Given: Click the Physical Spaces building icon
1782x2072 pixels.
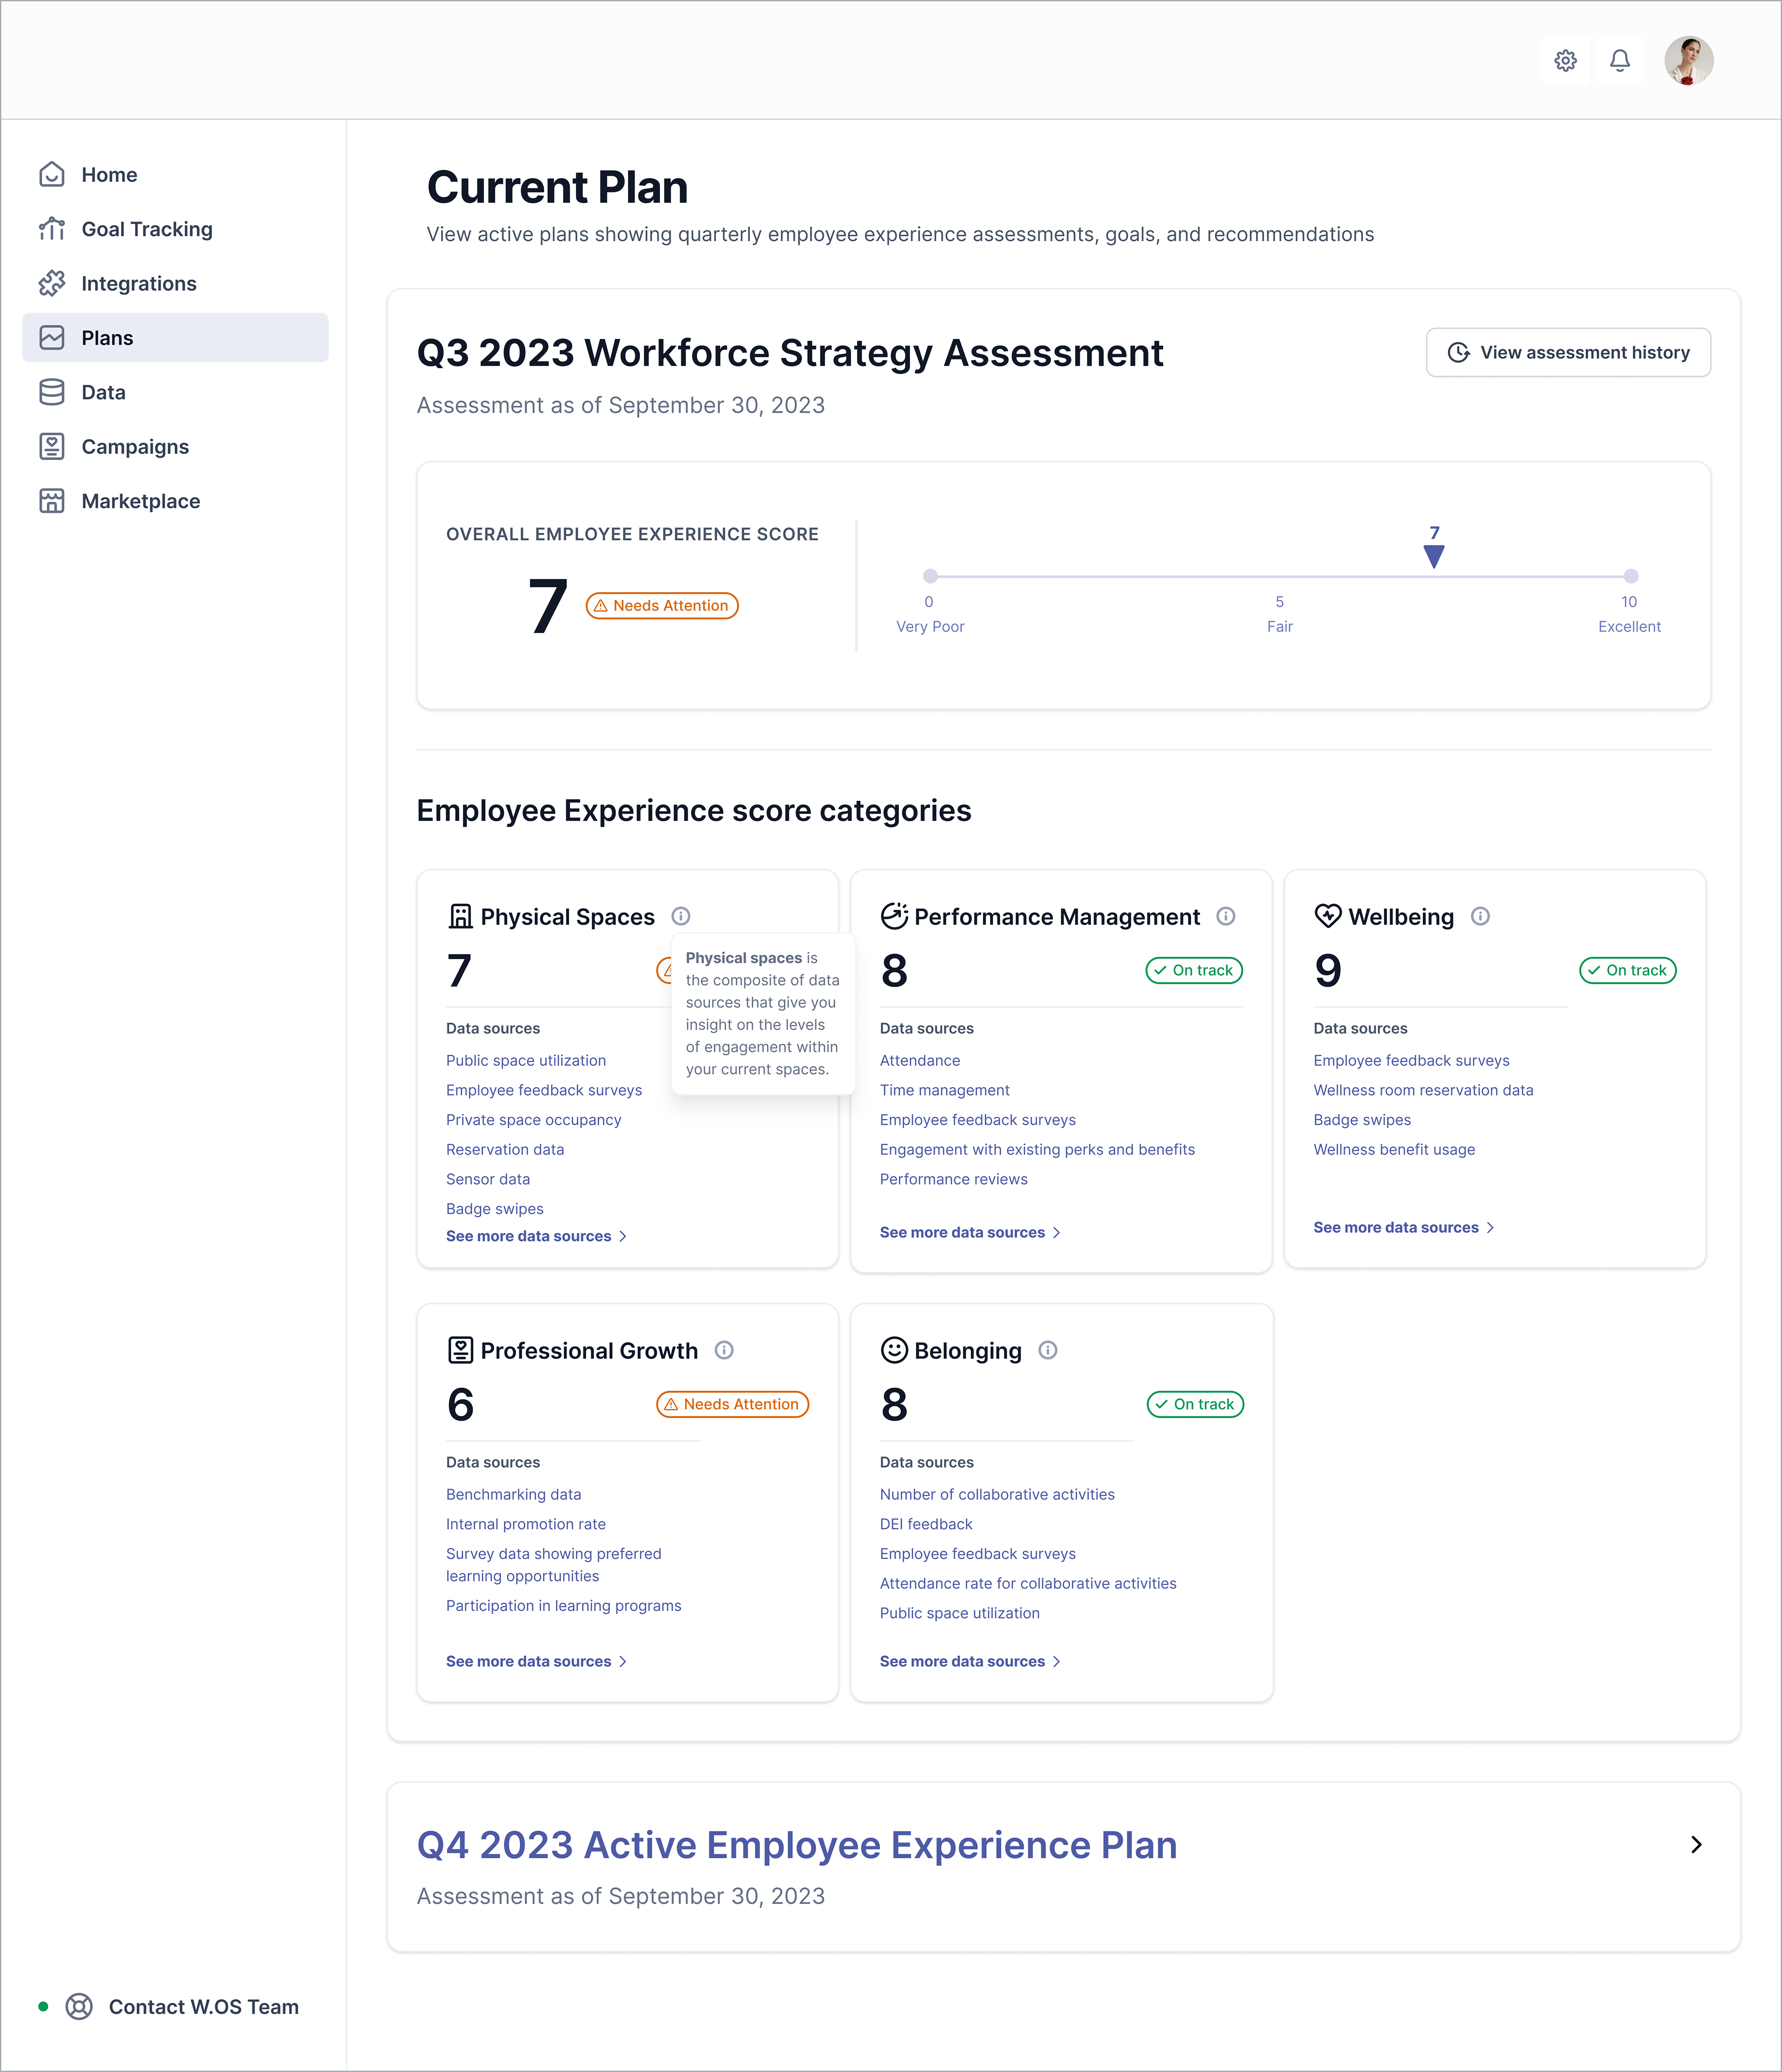Looking at the screenshot, I should [460, 916].
